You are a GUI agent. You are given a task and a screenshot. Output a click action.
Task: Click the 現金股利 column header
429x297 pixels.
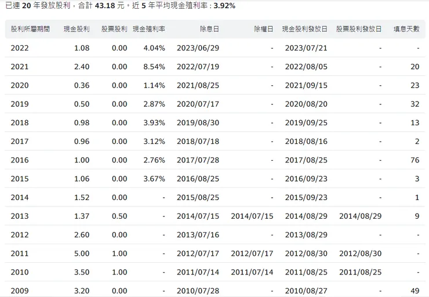77,29
